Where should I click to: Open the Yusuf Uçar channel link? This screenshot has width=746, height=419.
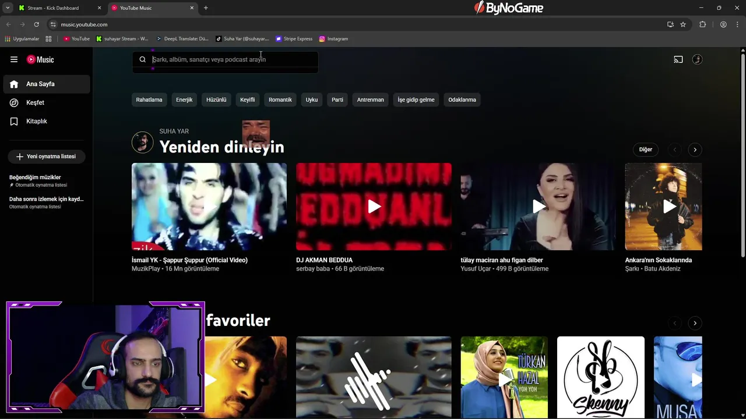click(476, 269)
